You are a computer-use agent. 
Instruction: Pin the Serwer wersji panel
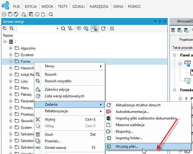[x=160, y=22]
